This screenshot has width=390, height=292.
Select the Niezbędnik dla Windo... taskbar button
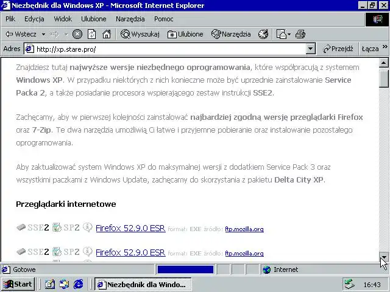point(143,284)
